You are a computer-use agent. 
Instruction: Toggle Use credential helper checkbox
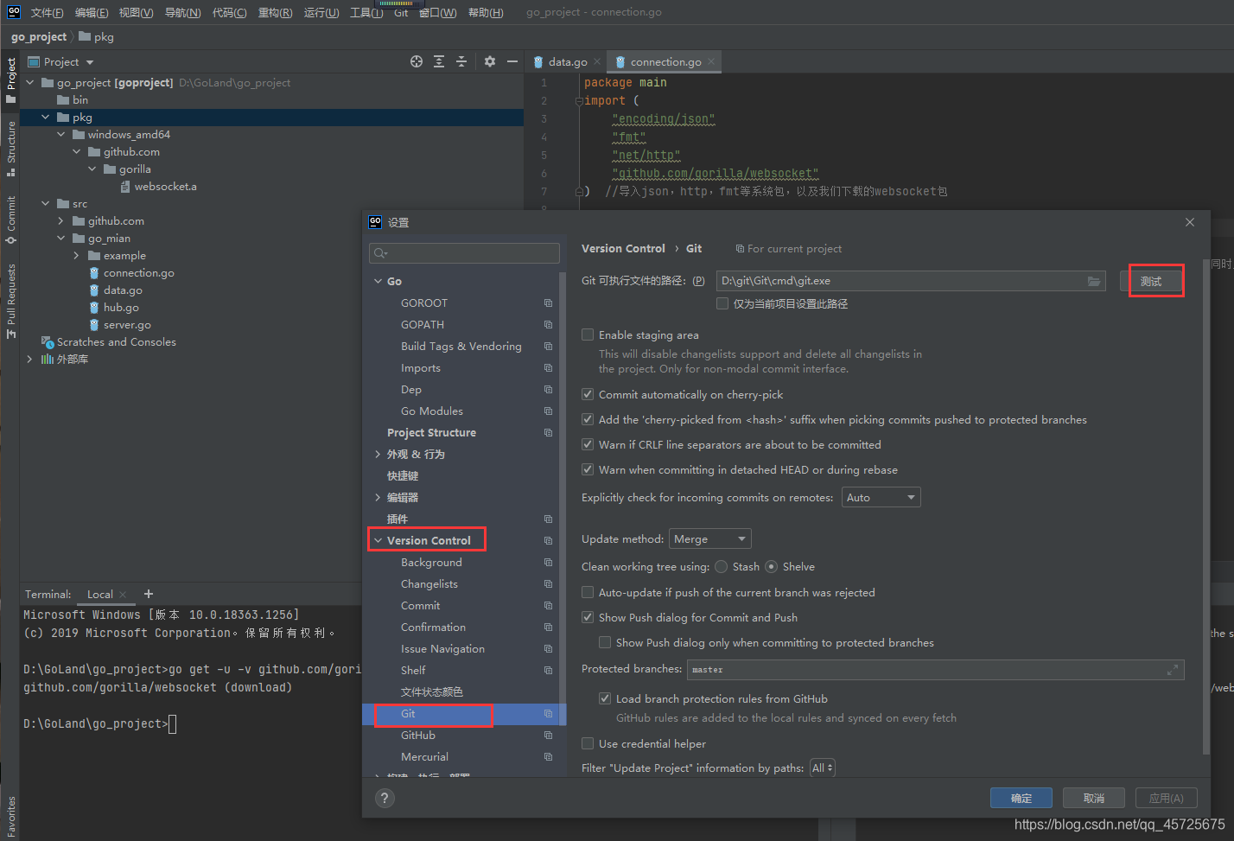coord(588,743)
